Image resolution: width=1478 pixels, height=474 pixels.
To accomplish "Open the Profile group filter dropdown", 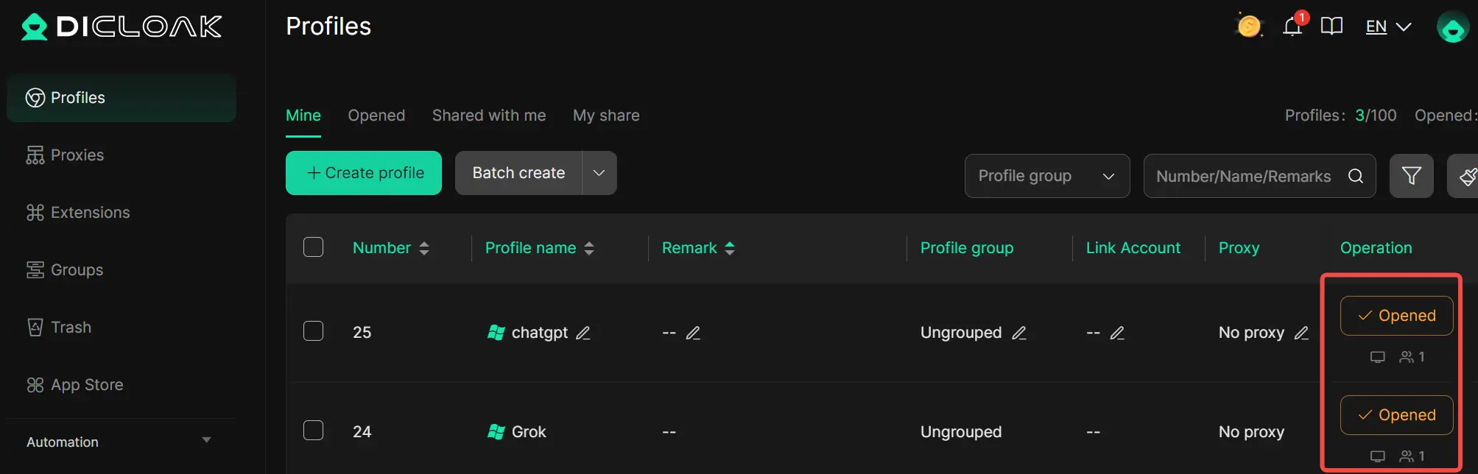I will click(x=1046, y=176).
